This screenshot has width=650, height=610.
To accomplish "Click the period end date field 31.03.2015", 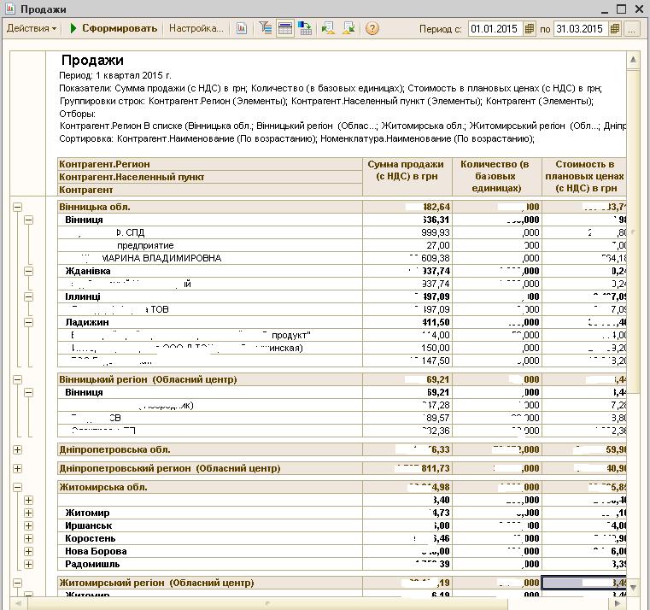I will pyautogui.click(x=580, y=29).
